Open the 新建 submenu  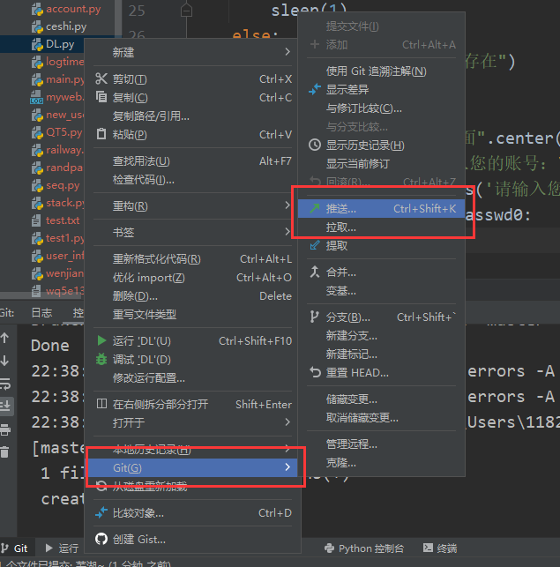[192, 52]
